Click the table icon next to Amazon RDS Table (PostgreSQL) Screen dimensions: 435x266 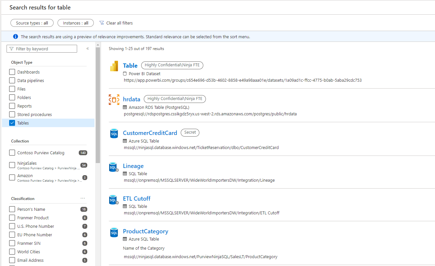click(125, 107)
